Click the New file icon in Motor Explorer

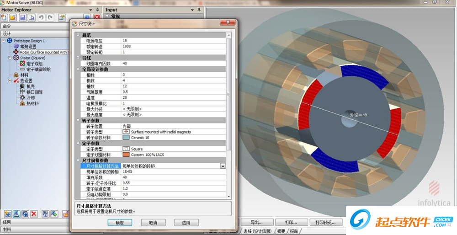(4, 17)
